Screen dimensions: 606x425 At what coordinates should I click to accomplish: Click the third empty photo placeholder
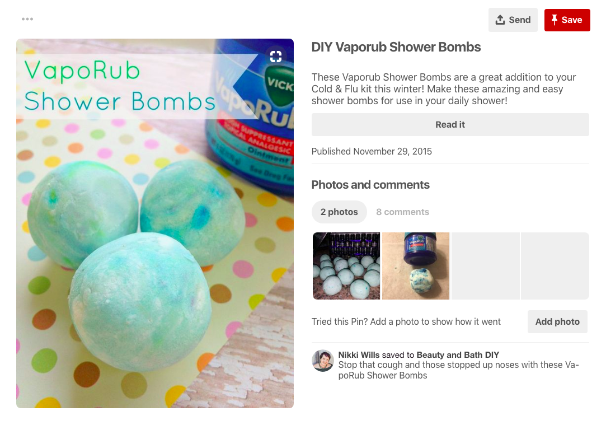point(486,266)
